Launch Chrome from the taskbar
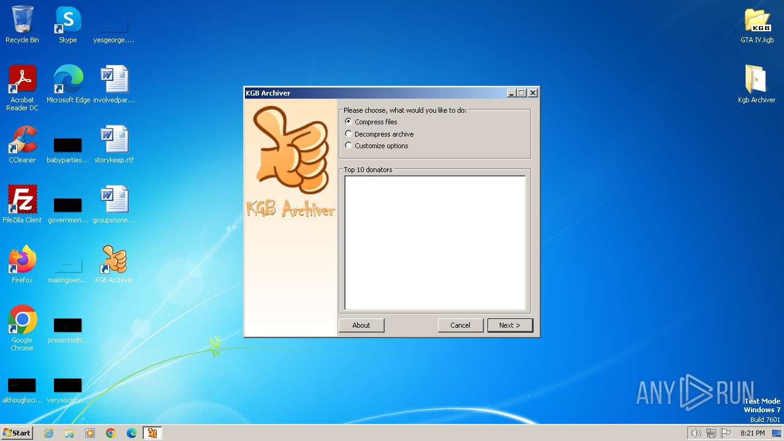The width and height of the screenshot is (784, 441). (x=111, y=433)
